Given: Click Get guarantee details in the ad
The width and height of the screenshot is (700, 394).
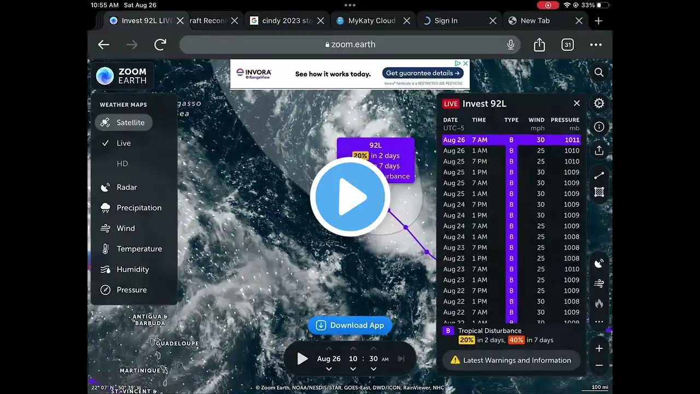Looking at the screenshot, I should [x=423, y=73].
